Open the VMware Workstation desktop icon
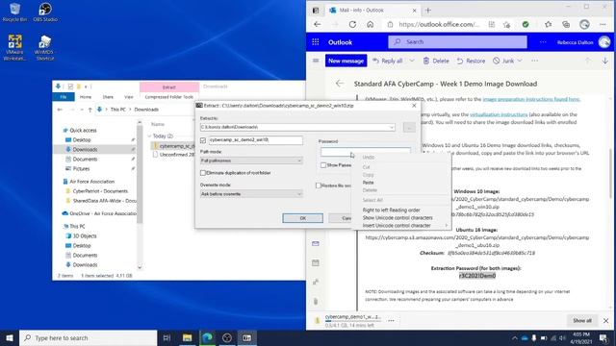 pyautogui.click(x=14, y=47)
